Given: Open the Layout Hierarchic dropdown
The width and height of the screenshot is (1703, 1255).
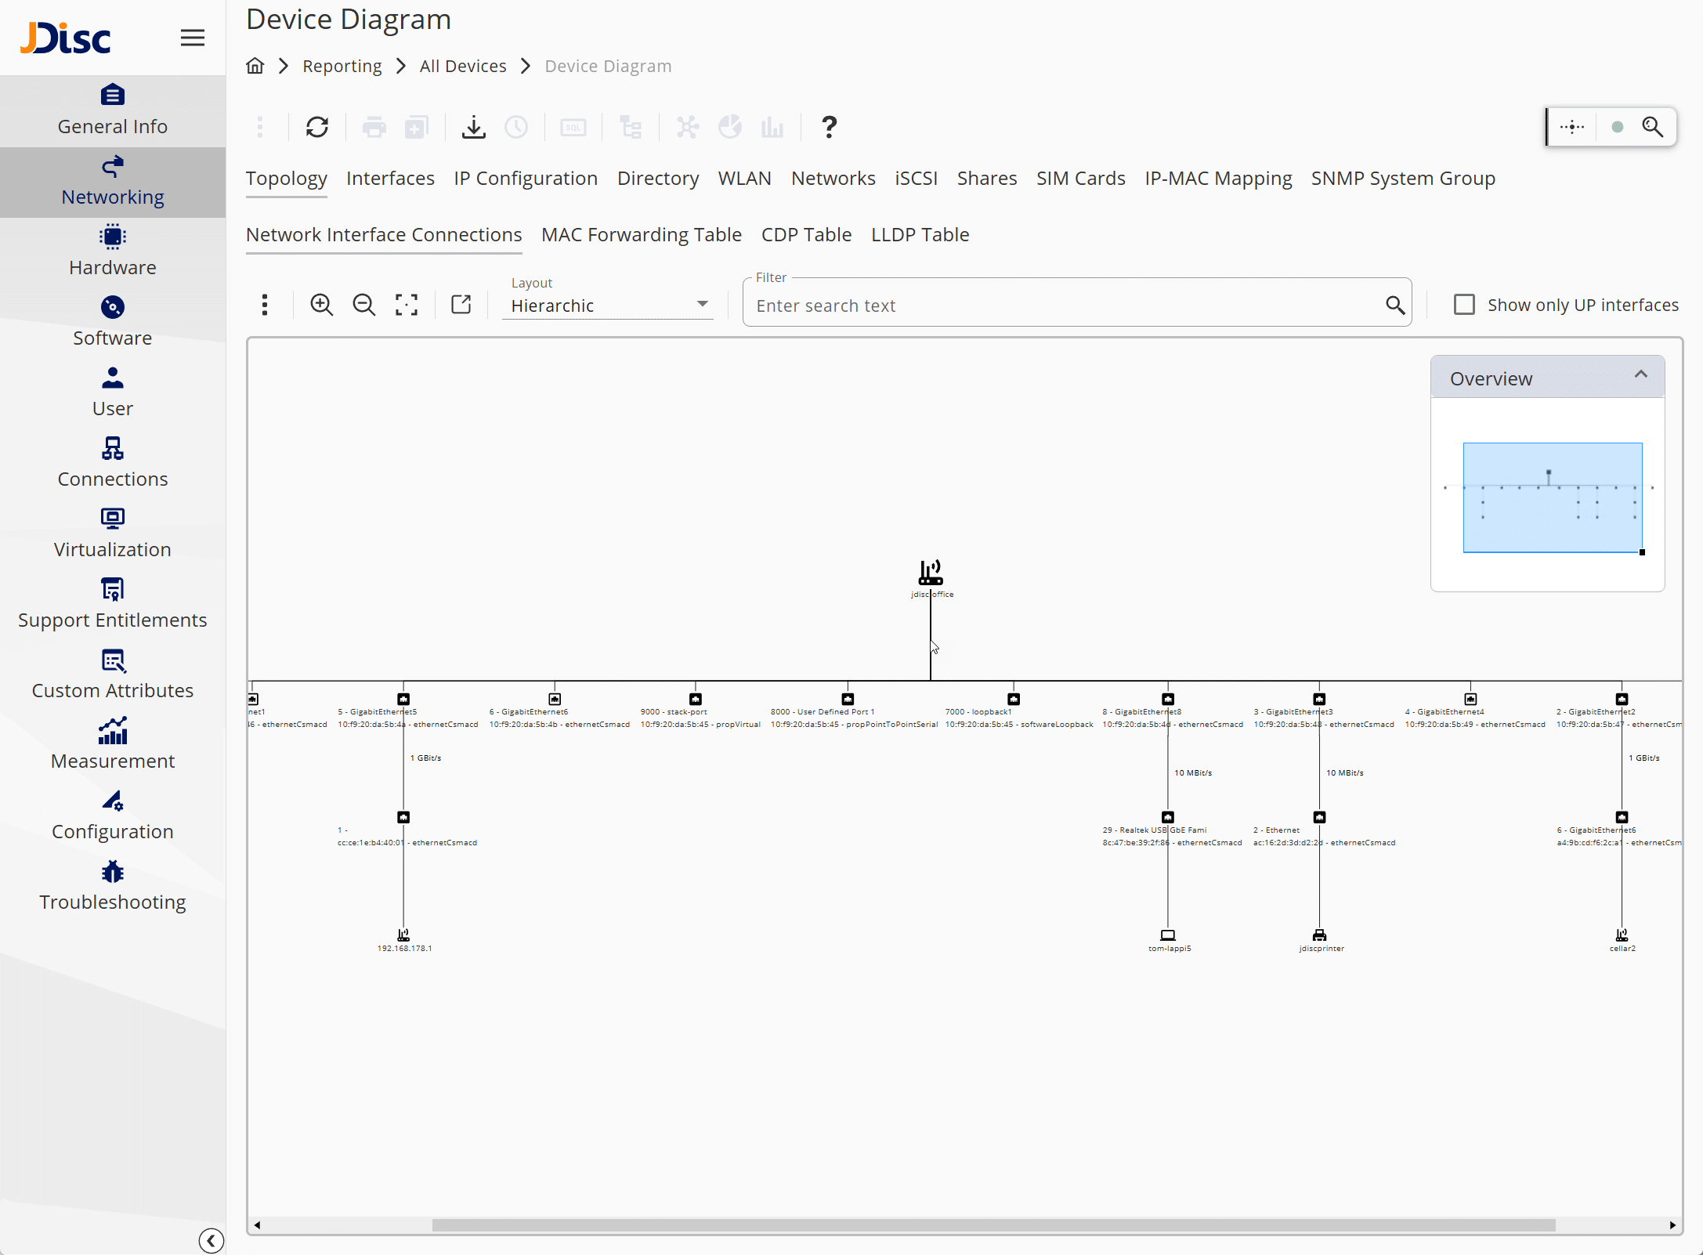Looking at the screenshot, I should 608,306.
